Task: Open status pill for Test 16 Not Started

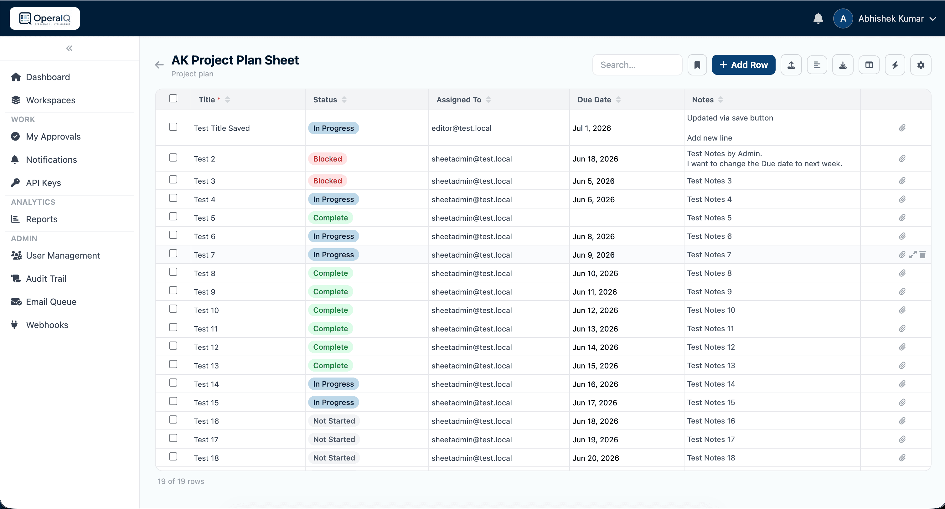Action: 334,421
